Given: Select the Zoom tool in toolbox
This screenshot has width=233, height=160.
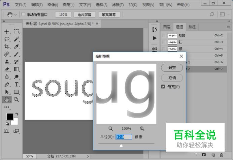Looking at the screenshot, I should (16, 99).
